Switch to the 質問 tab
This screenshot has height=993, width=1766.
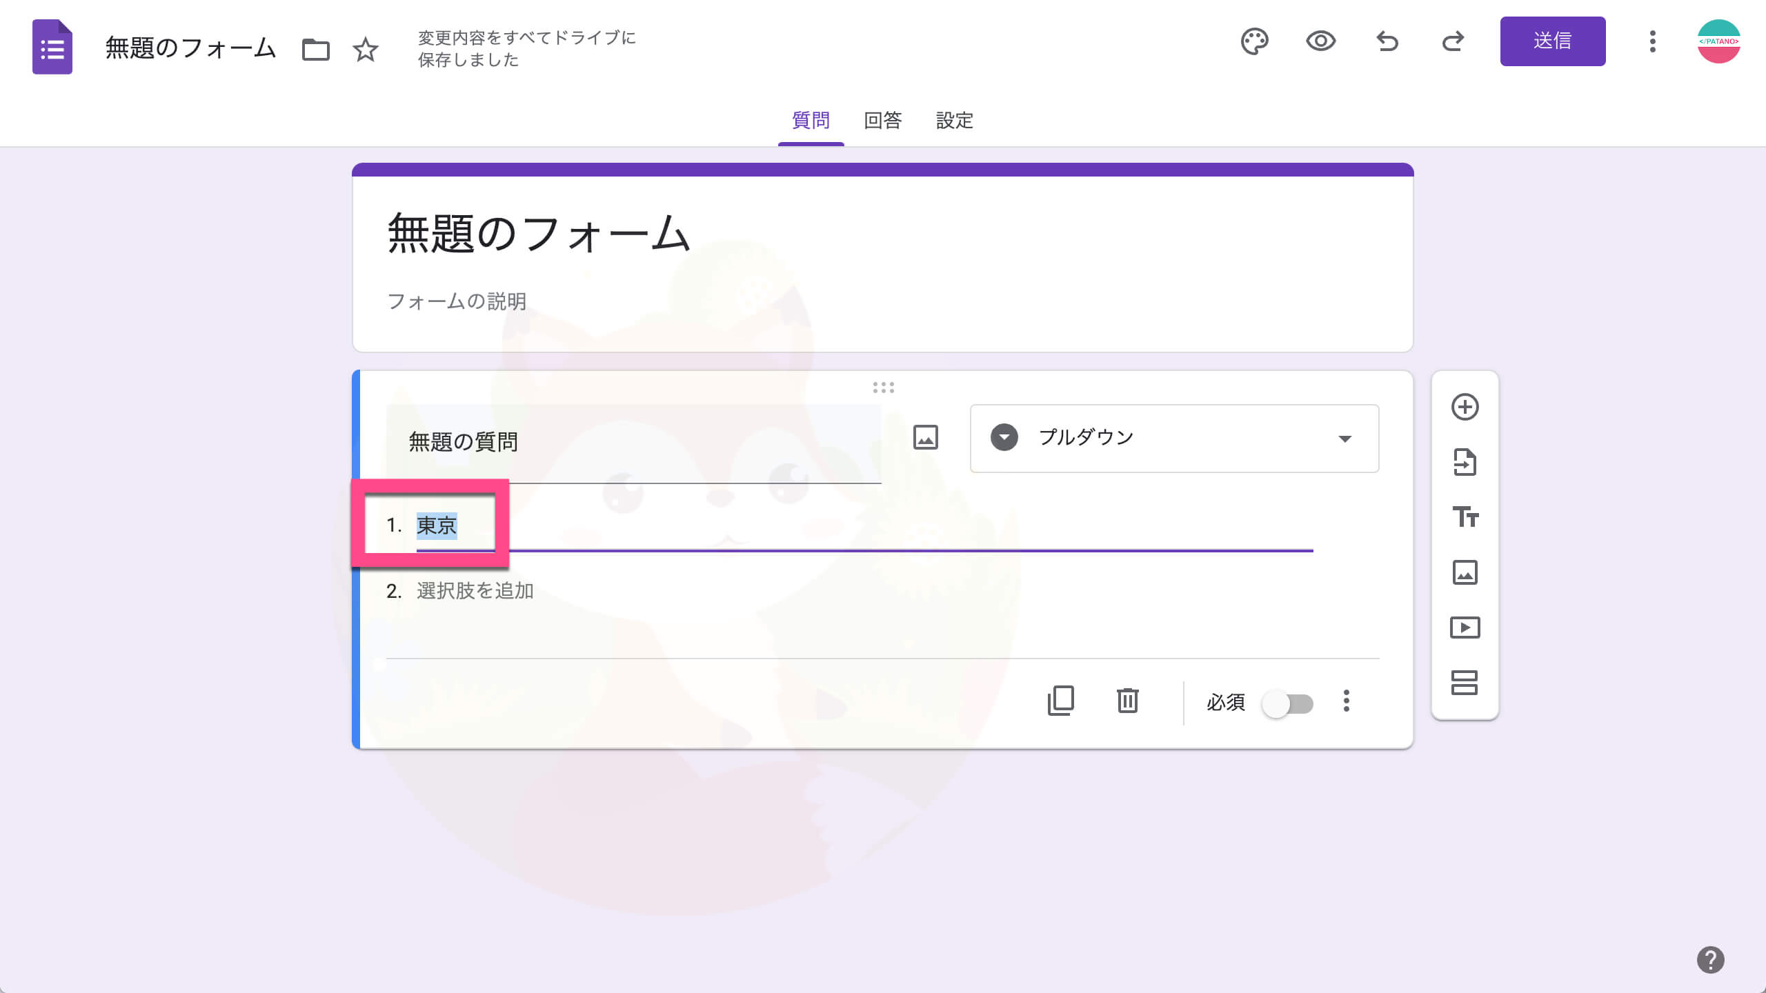811,121
